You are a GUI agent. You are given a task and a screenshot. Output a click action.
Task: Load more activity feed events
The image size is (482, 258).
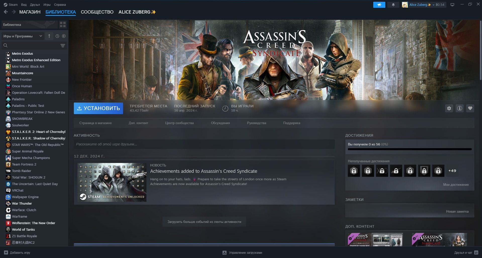pos(204,222)
